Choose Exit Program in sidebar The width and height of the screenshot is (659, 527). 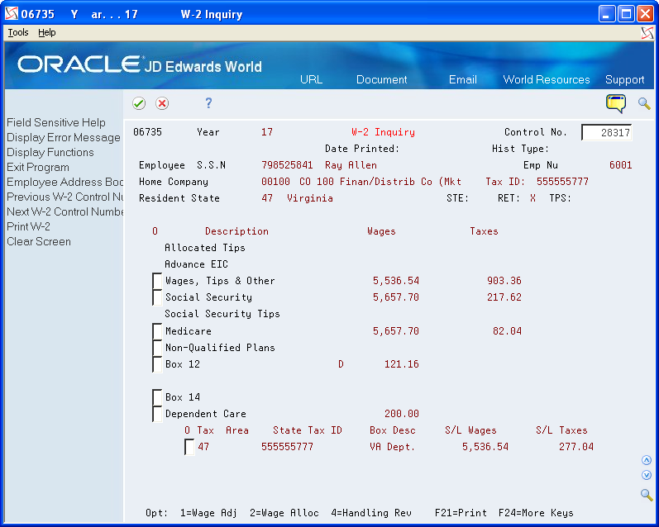(38, 167)
